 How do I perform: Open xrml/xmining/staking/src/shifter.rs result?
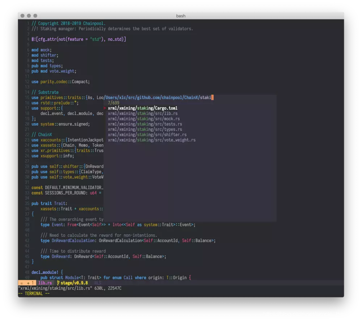[147, 135]
